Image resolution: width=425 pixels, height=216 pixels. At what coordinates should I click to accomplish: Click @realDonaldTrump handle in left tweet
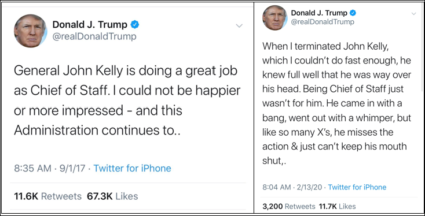[x=94, y=36]
